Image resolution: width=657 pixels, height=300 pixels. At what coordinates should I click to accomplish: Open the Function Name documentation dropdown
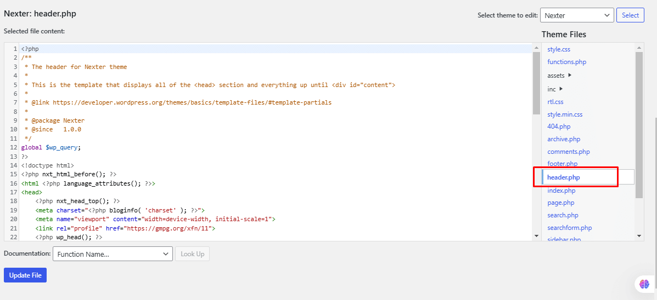113,254
